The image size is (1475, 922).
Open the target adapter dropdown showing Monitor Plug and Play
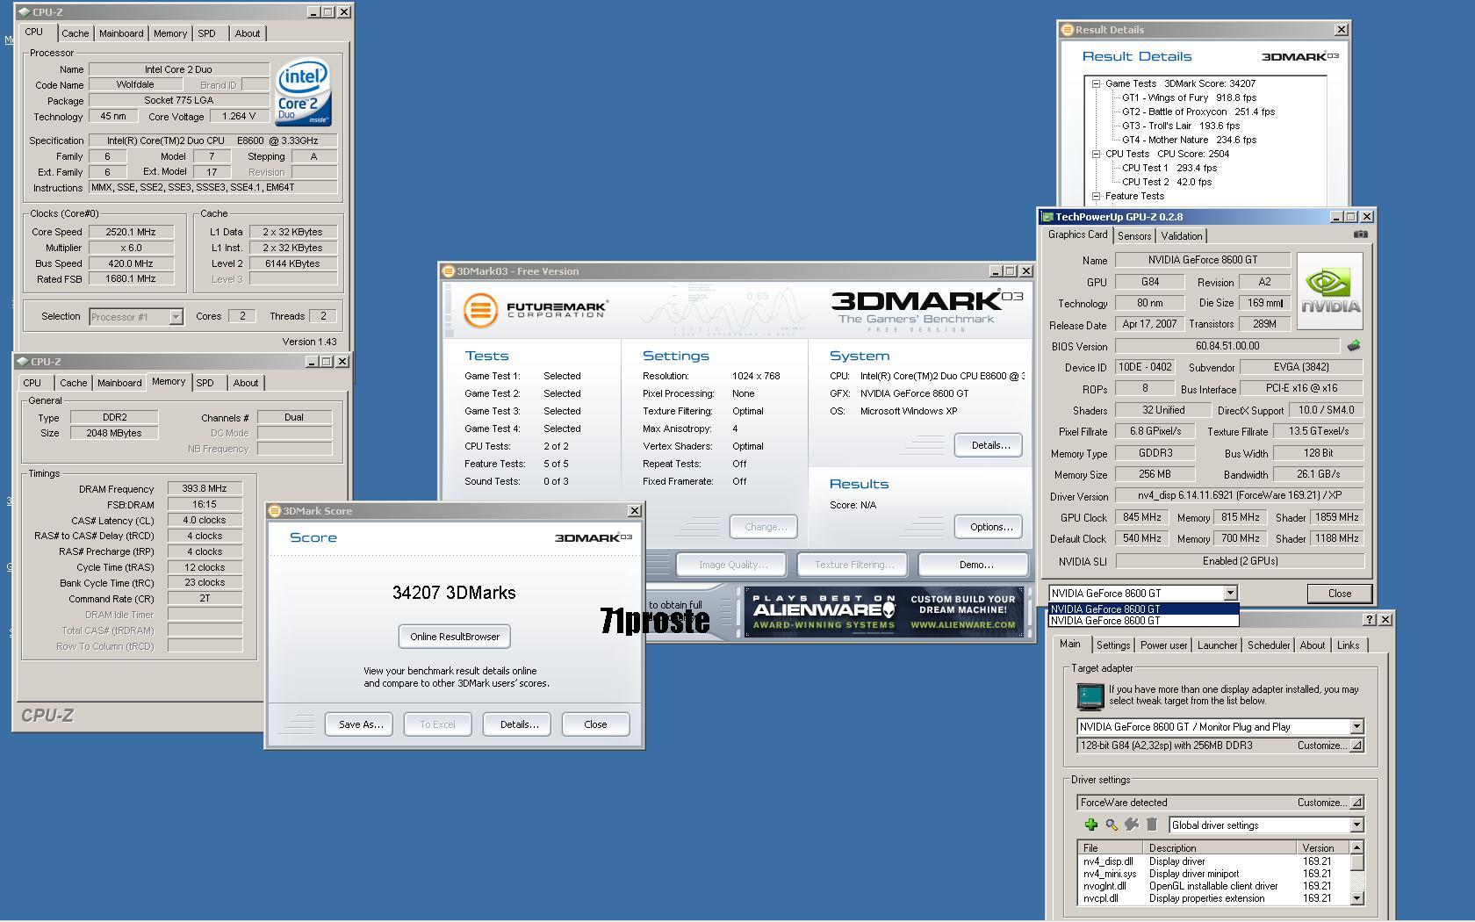click(1356, 727)
